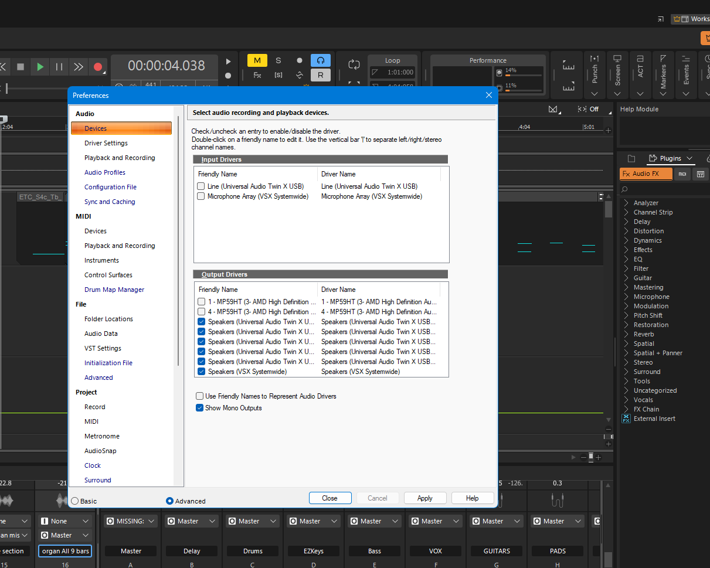Click the bypass exclusive solo [S] icon
Viewport: 710px width, 568px height.
pos(278,75)
